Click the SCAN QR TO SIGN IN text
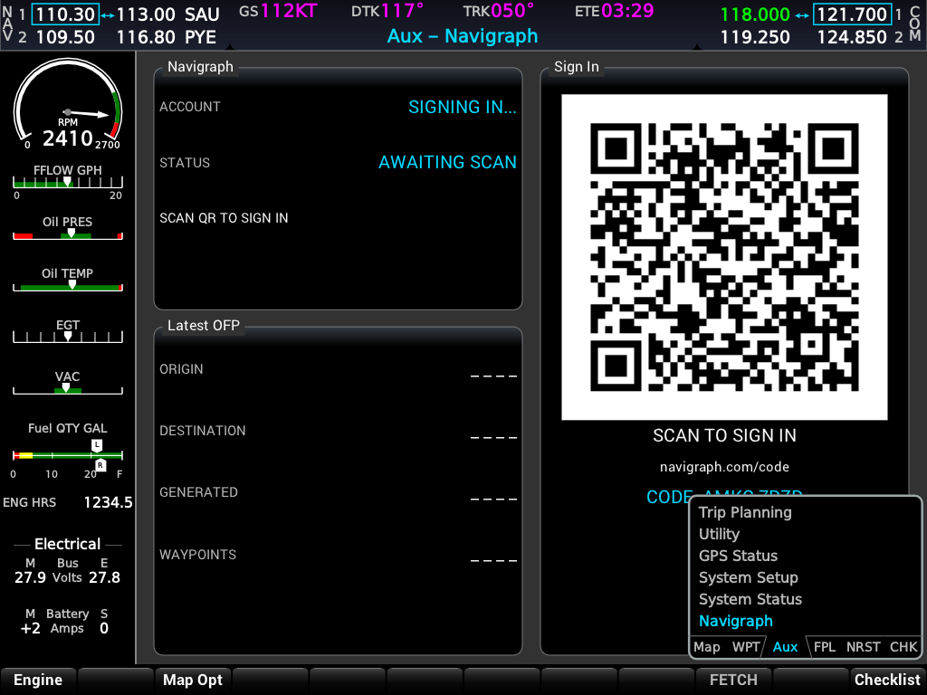 (x=224, y=218)
